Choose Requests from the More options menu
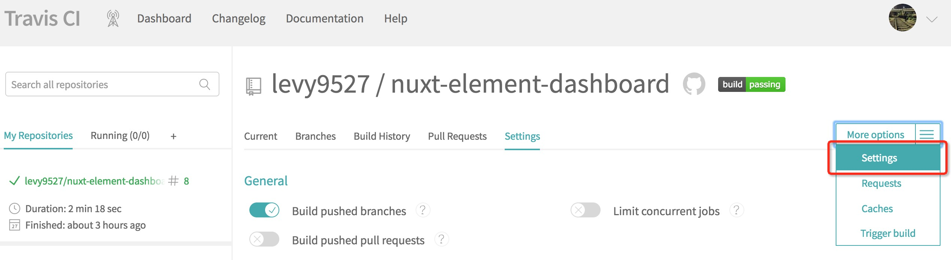The width and height of the screenshot is (951, 260). pos(888,183)
